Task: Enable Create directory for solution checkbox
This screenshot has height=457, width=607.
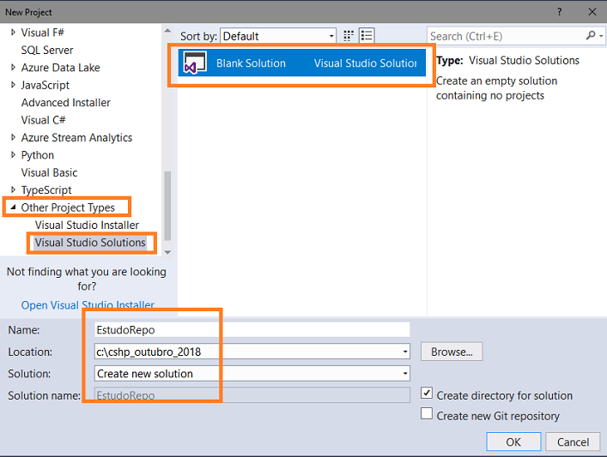Action: (x=427, y=394)
